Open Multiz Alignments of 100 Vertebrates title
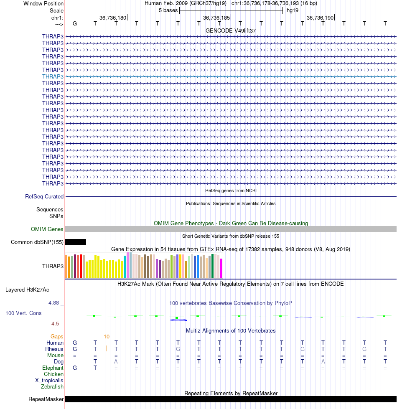Image resolution: width=397 pixels, height=409 pixels. tap(231, 331)
